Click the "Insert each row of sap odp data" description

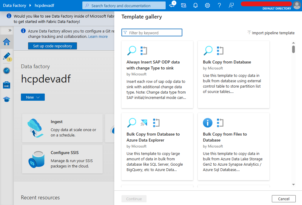click(x=156, y=89)
